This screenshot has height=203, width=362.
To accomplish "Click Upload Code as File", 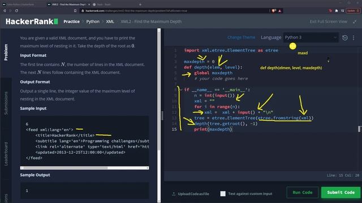I will pos(193,194).
